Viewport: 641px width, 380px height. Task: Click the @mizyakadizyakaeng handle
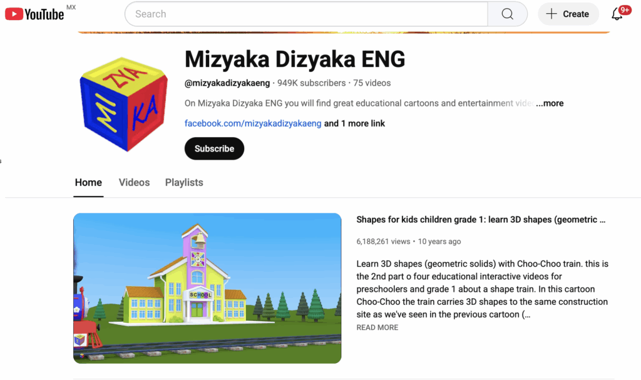[228, 83]
